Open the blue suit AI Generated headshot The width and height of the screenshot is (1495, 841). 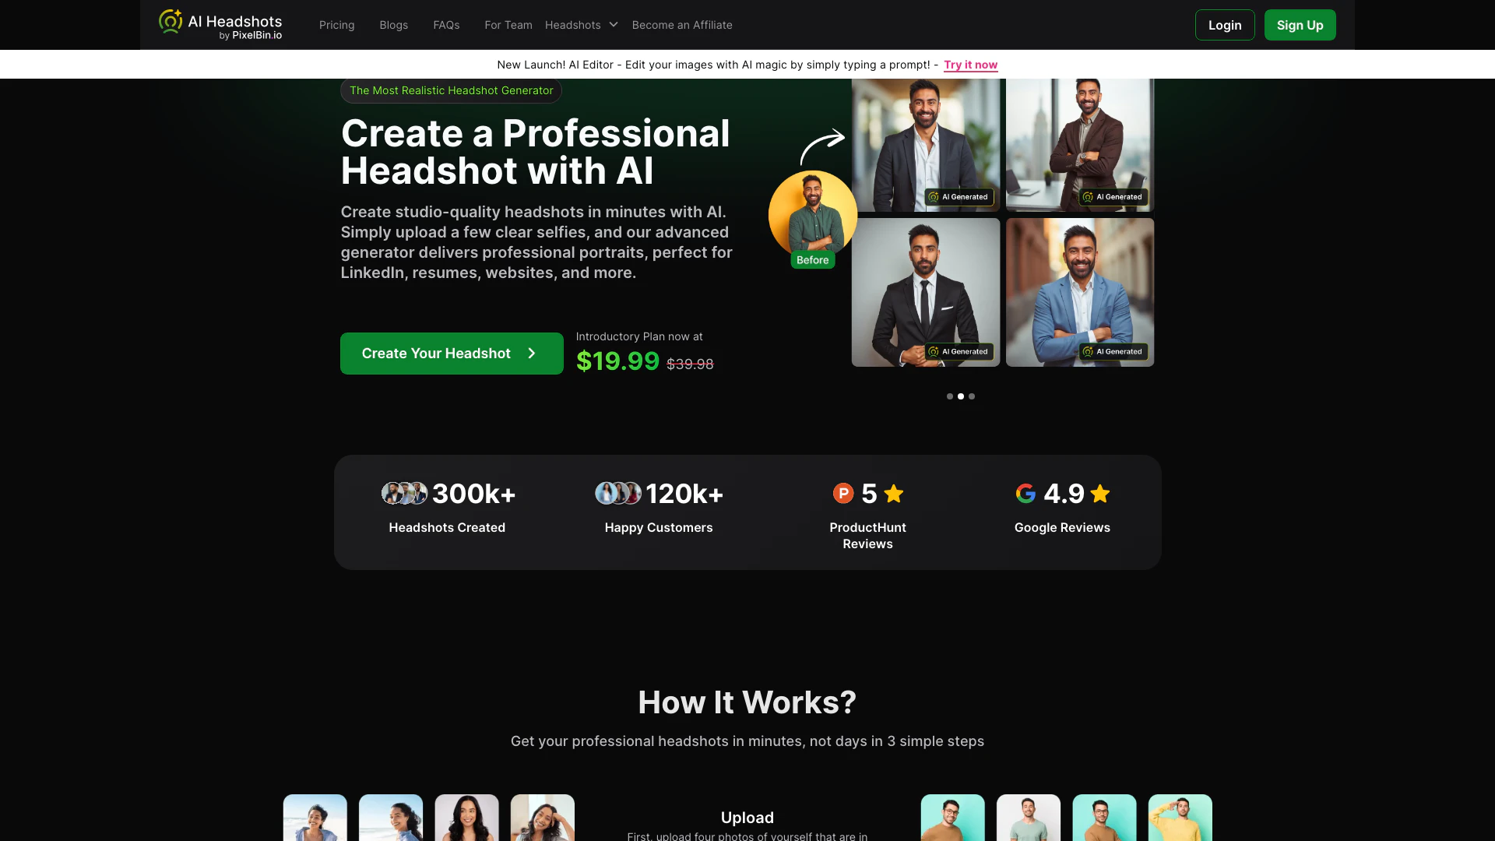[1080, 292]
